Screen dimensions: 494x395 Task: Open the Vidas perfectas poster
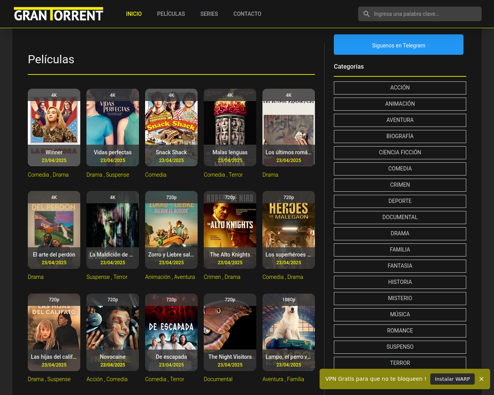113,128
